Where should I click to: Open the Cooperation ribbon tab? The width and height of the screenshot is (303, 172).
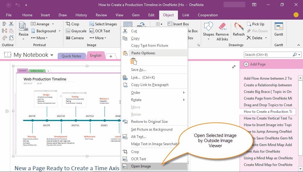point(208,15)
